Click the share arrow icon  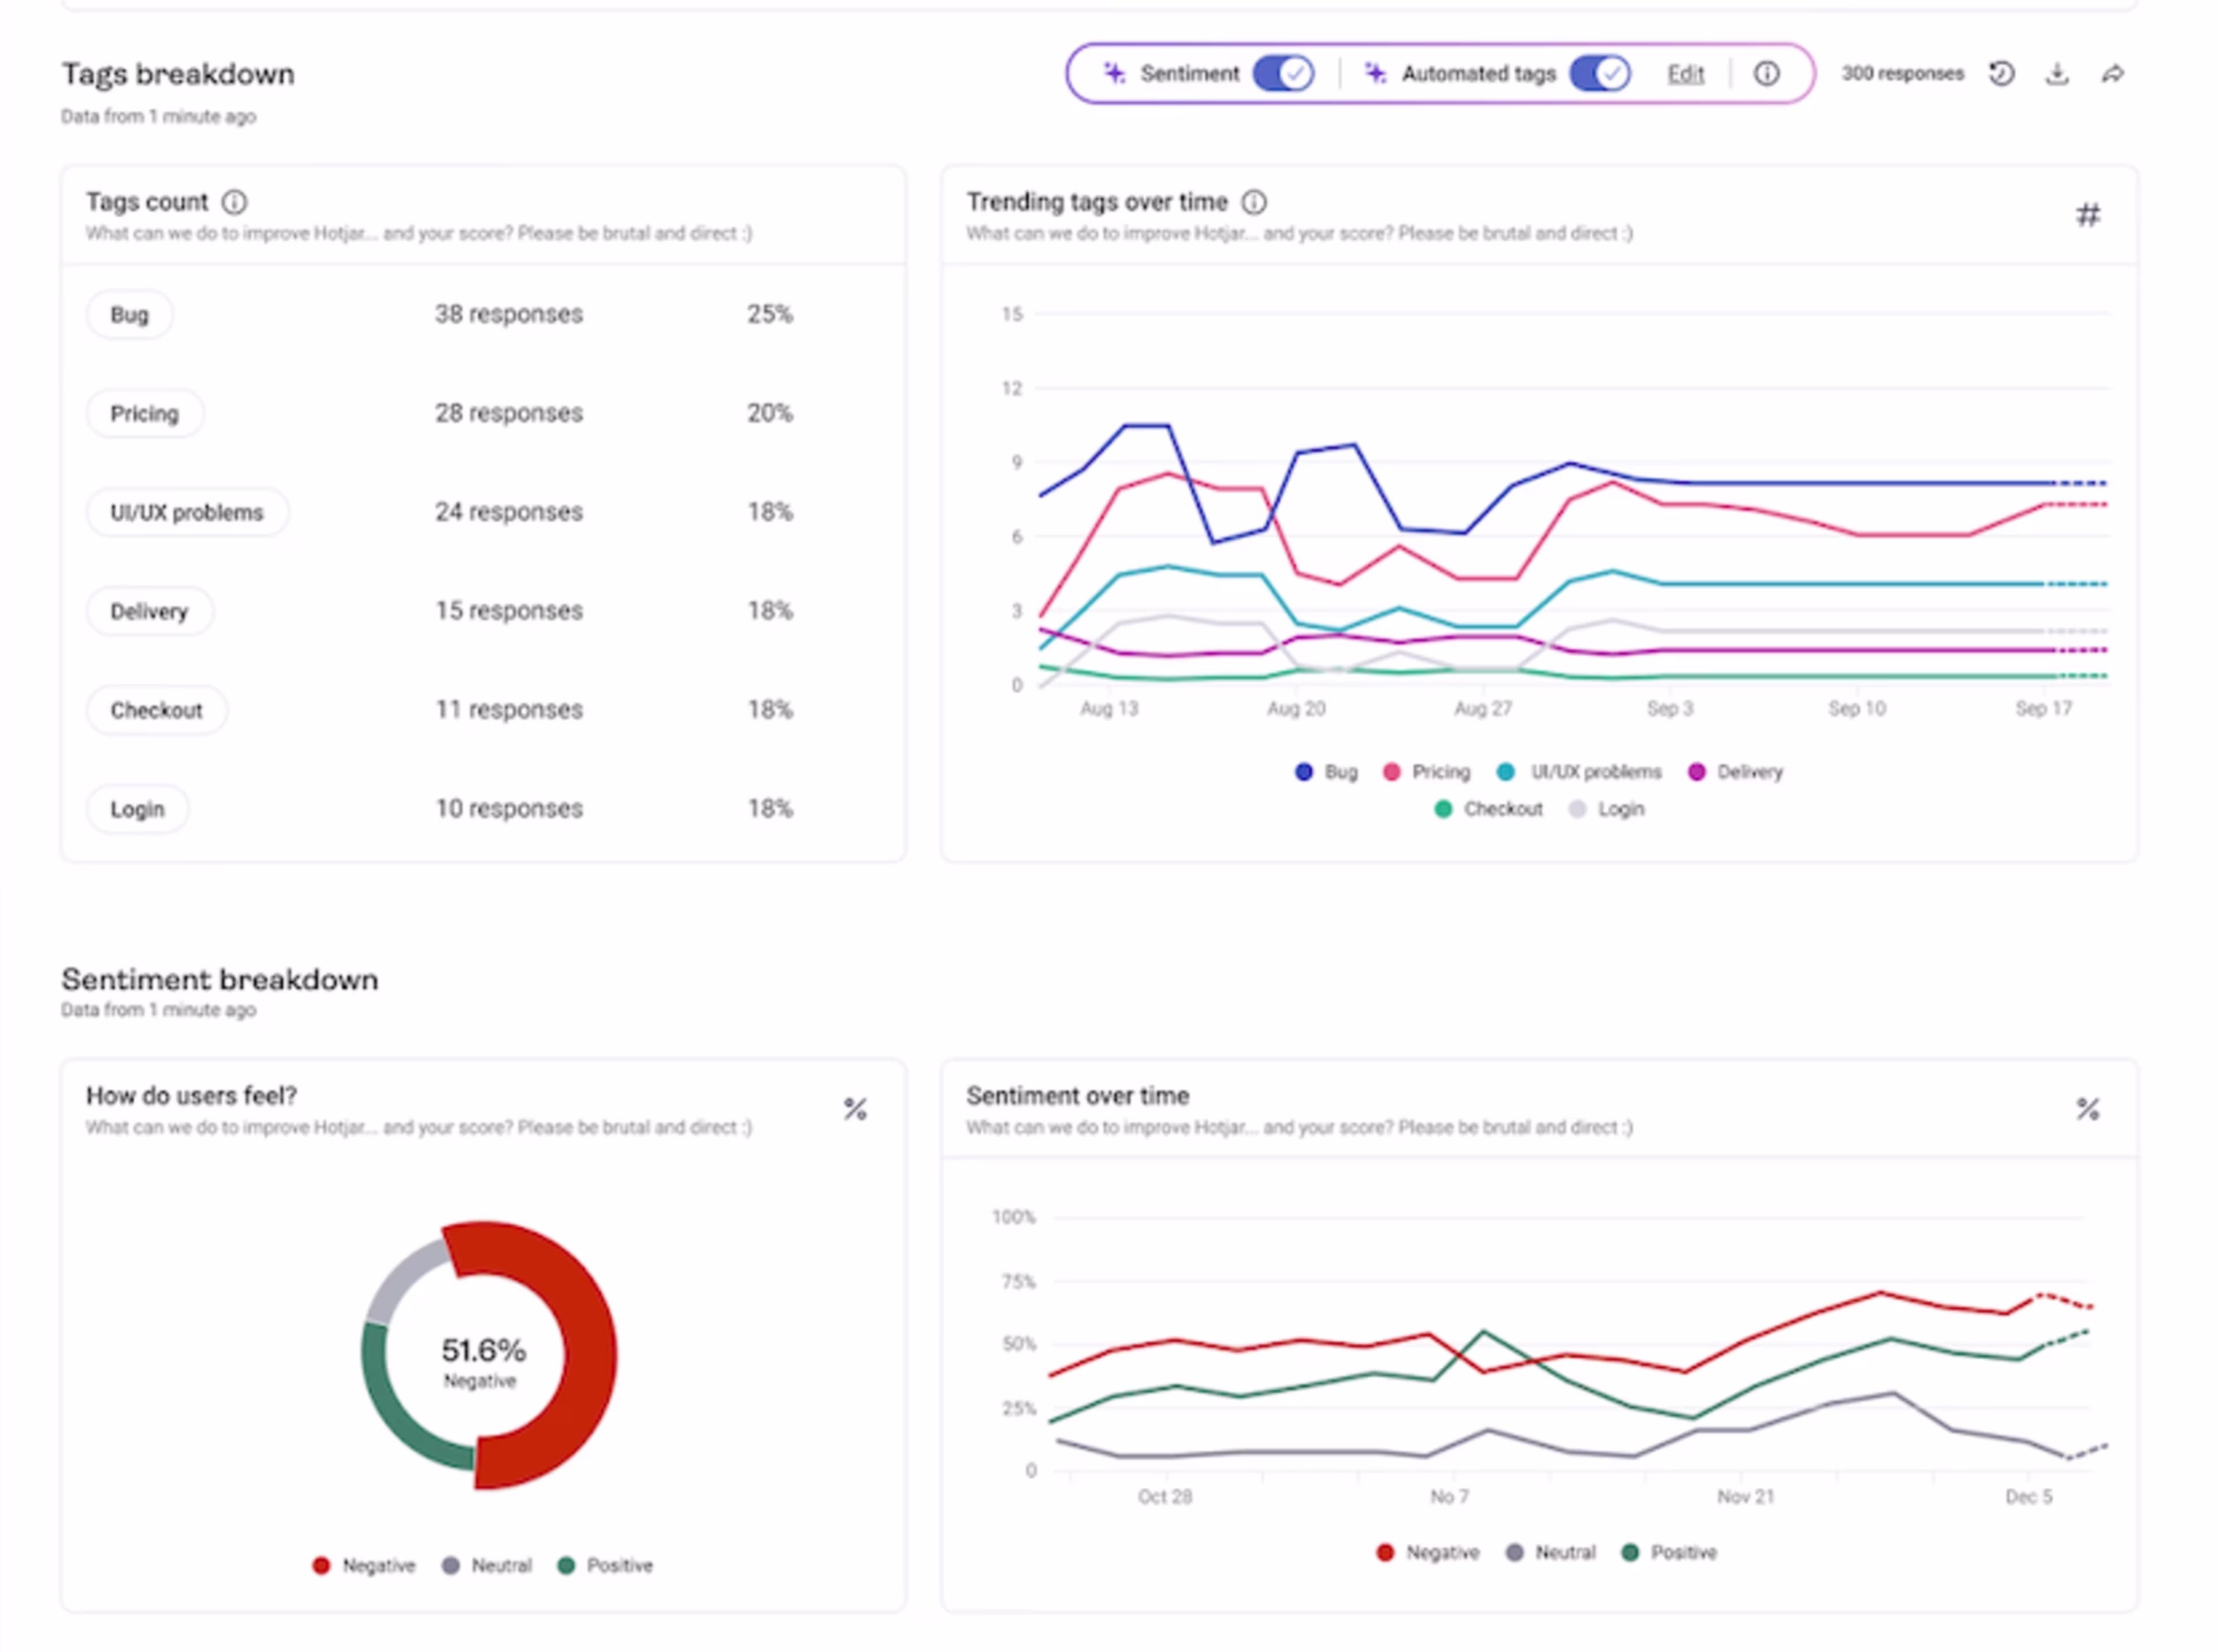pos(2112,73)
